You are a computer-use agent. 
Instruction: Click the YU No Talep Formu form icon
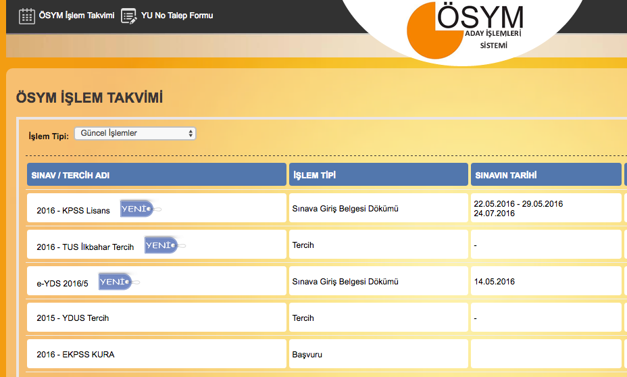point(128,16)
